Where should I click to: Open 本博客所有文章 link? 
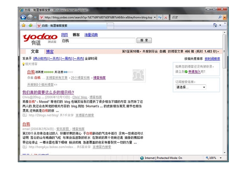(x=57, y=78)
